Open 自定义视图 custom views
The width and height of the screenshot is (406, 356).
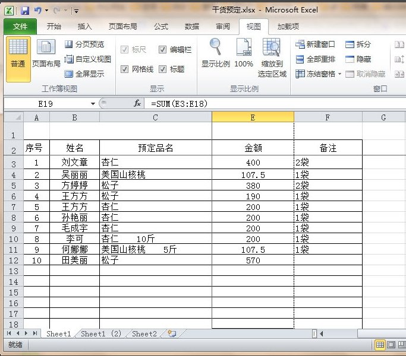tap(87, 59)
